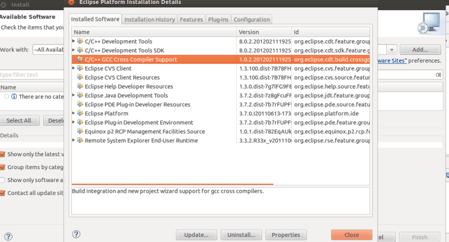Select the Eclipse Platform row text
Viewport: 449px width, 242px height.
107,113
